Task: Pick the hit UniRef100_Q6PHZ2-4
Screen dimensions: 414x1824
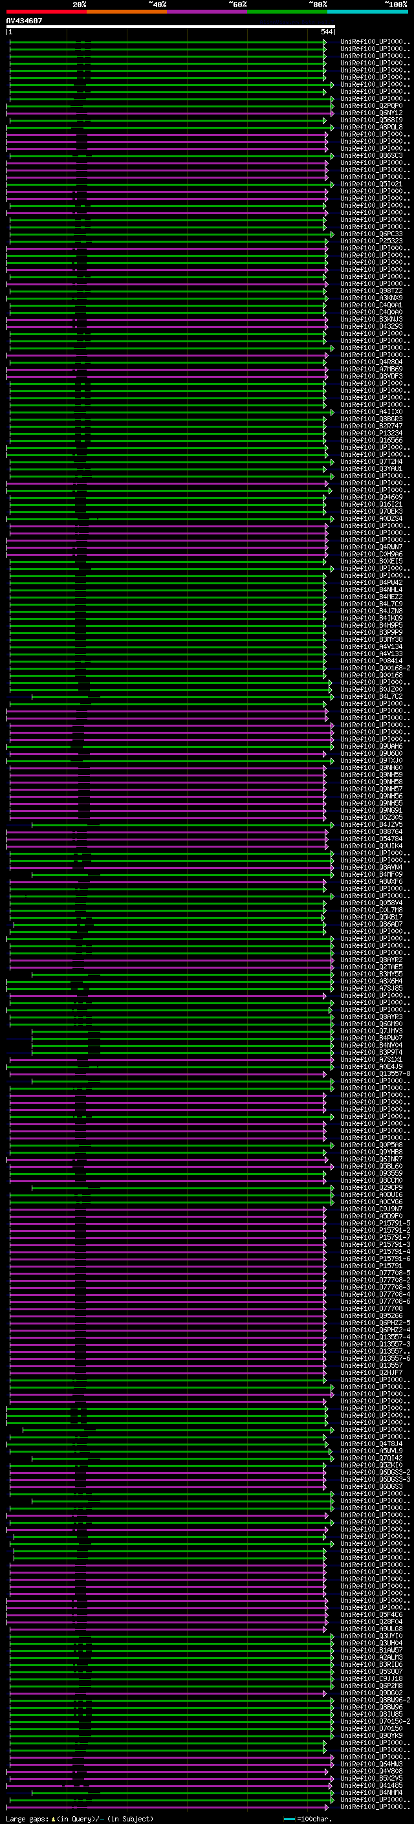Action: click(x=375, y=1330)
